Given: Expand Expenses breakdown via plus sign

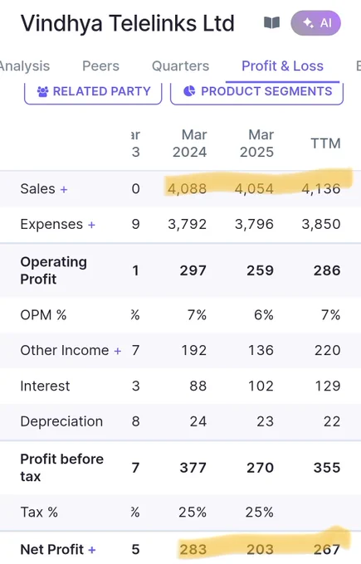Looking at the screenshot, I should point(91,225).
